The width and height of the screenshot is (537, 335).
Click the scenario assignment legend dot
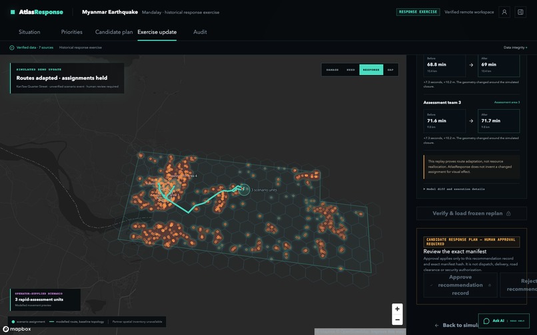click(x=13, y=322)
